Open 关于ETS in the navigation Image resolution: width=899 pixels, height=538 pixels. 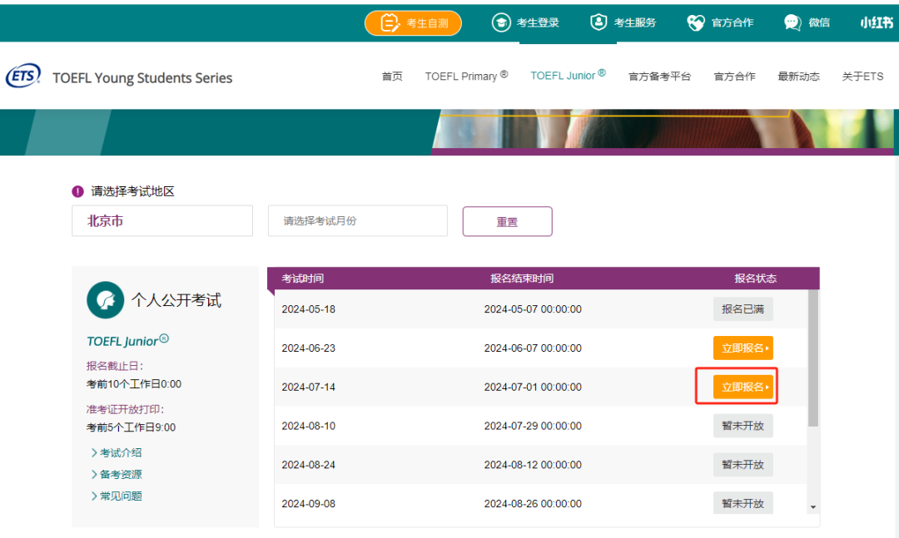pos(862,77)
